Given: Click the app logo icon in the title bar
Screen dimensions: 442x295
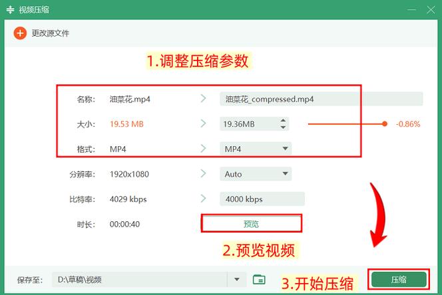Looking at the screenshot, I should (10, 10).
